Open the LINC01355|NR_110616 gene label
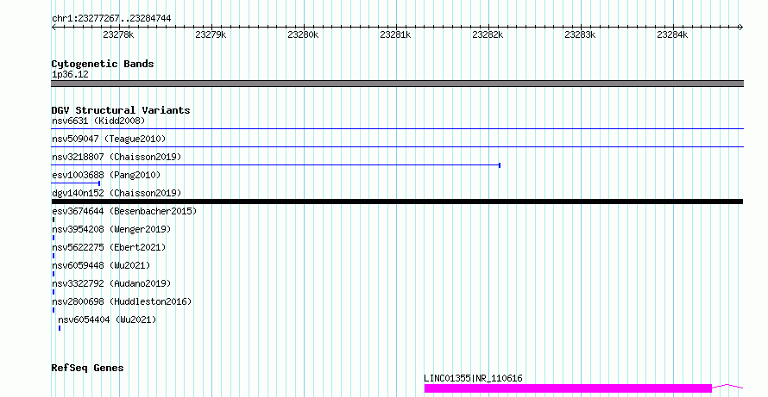 [x=473, y=378]
